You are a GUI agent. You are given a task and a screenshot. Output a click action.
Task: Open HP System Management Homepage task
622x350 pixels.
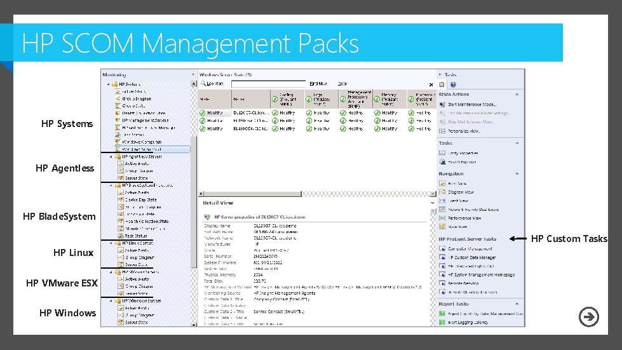coord(481,274)
